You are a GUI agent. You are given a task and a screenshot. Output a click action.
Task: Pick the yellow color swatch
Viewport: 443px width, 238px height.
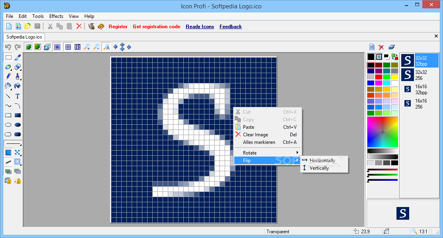point(394,77)
